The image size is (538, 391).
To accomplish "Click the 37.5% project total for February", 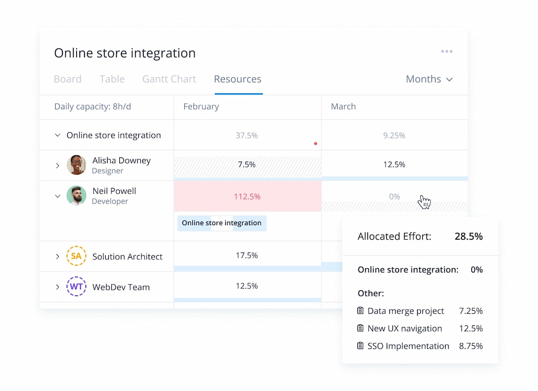I will (x=247, y=135).
